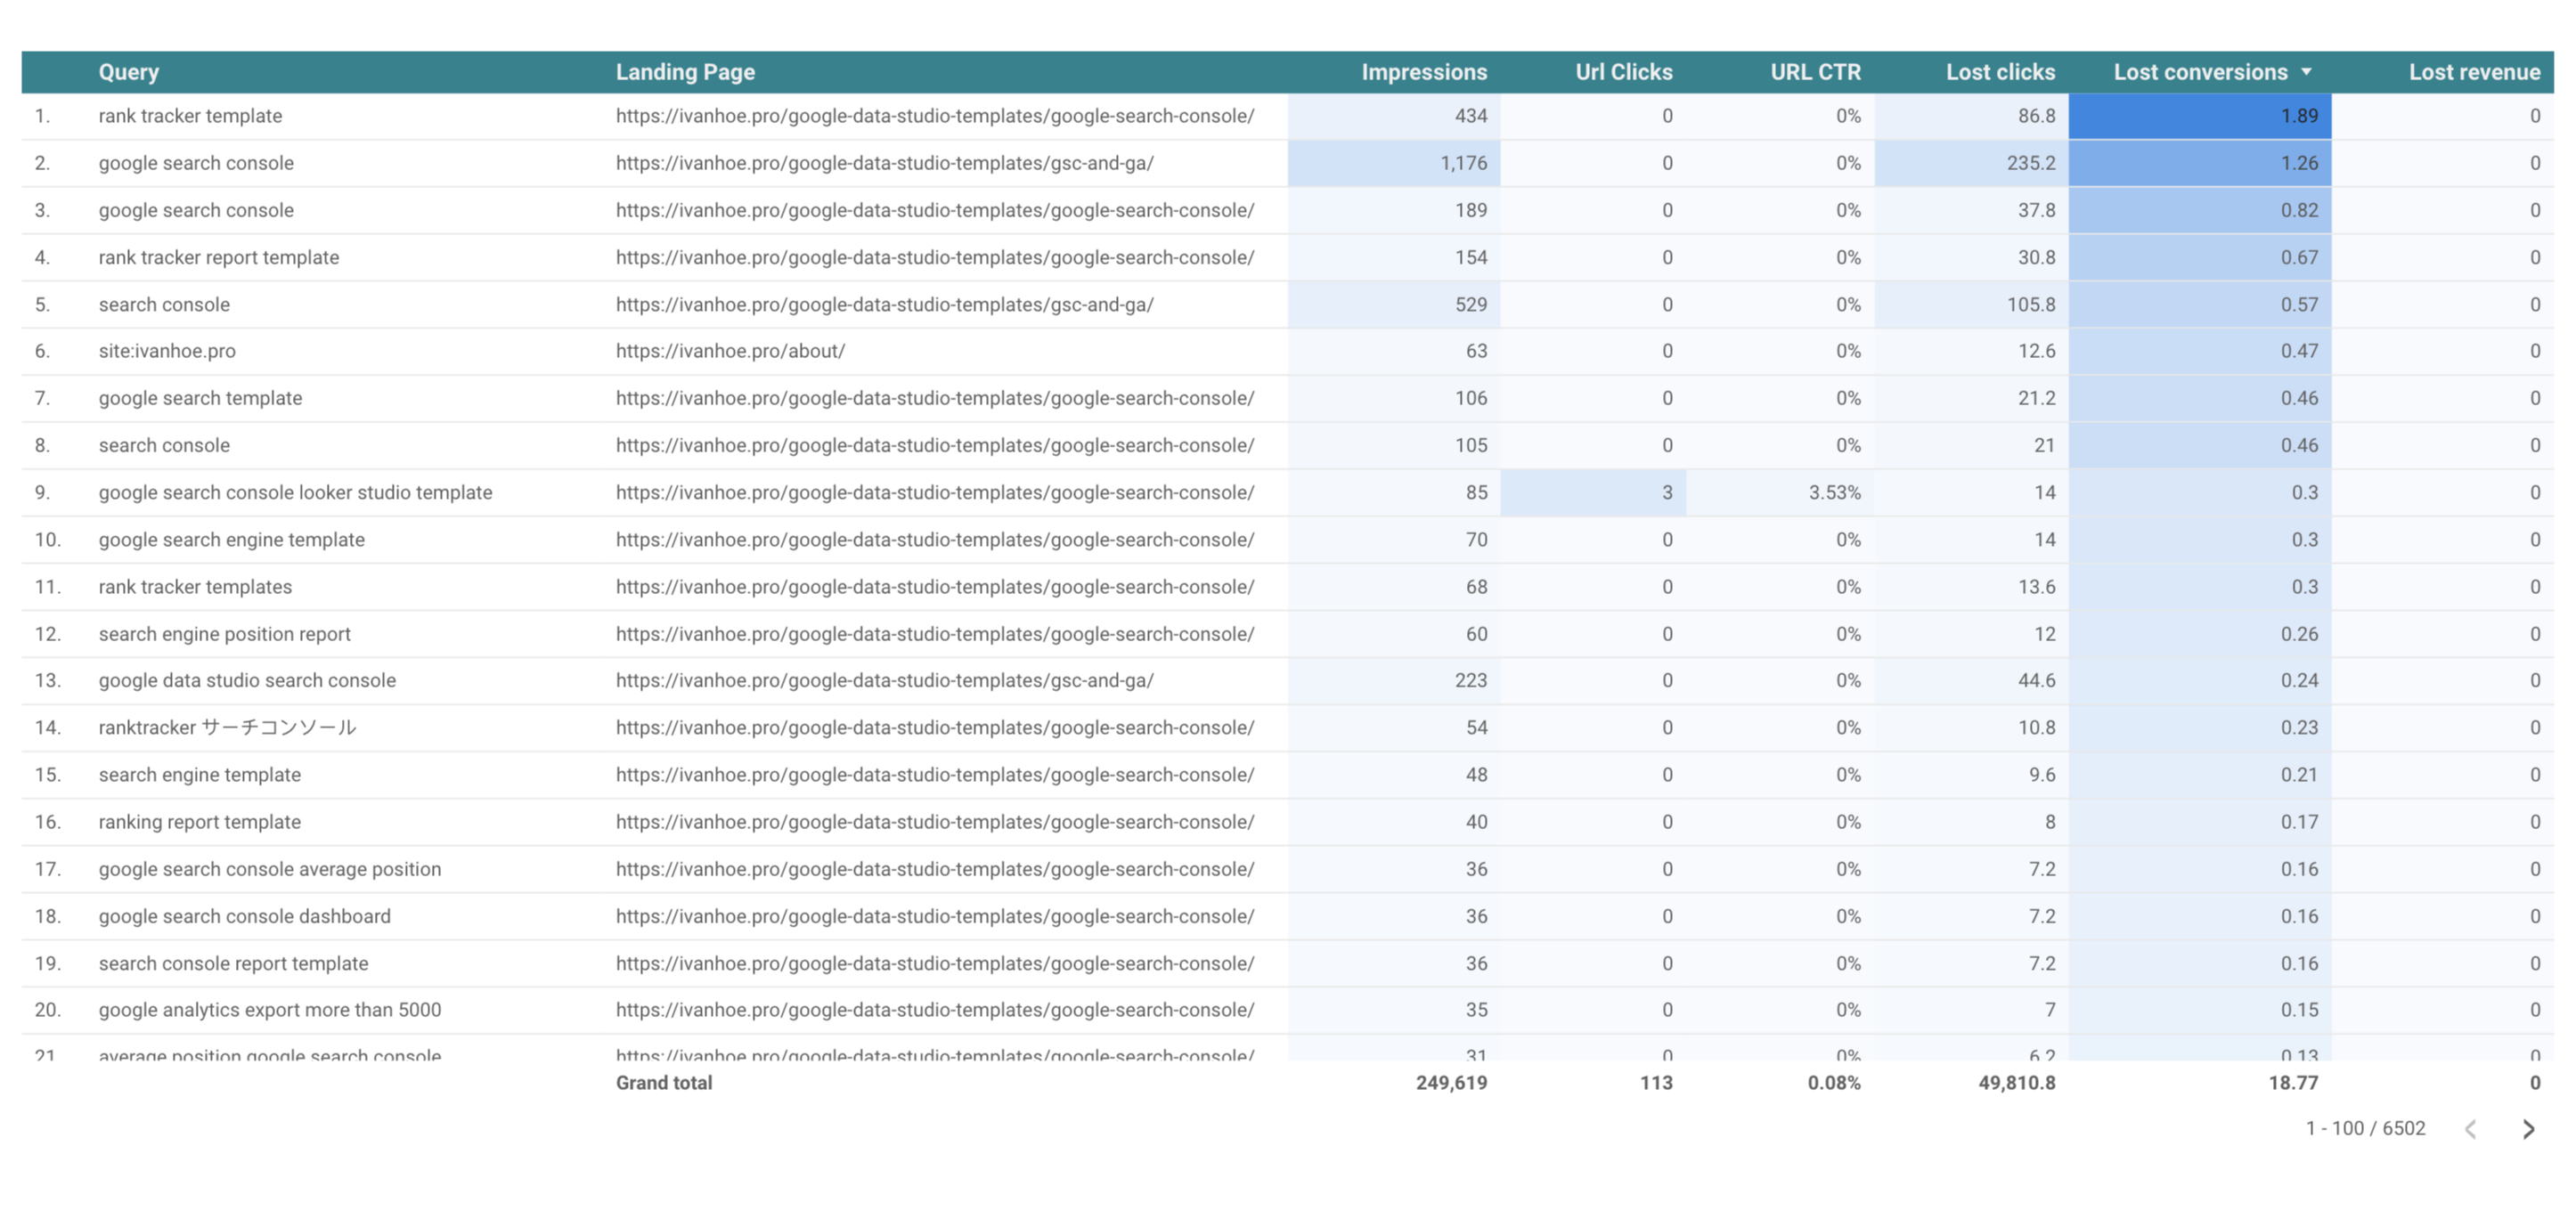The height and width of the screenshot is (1227, 2576).
Task: Click the 1.89 lost conversions cell
Action: 2200,116
